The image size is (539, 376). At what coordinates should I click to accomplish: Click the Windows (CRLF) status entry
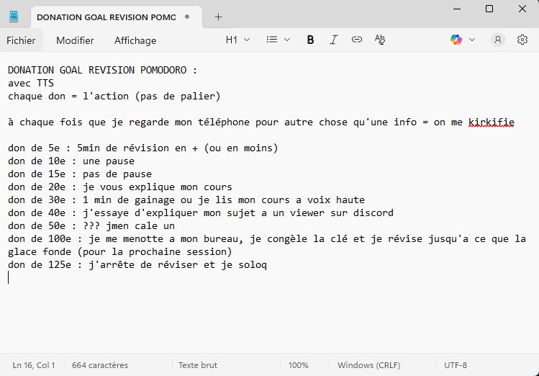pos(369,365)
